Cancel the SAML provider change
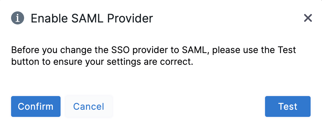The image size is (322, 126). (89, 106)
